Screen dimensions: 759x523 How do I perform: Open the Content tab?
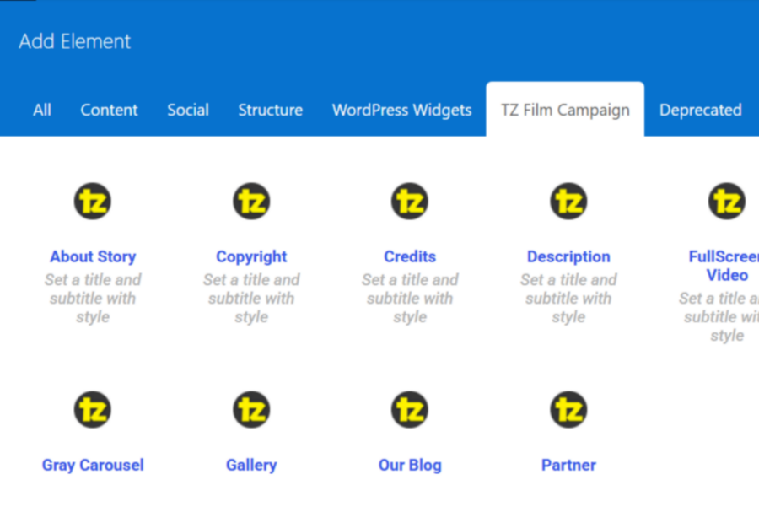coord(109,110)
